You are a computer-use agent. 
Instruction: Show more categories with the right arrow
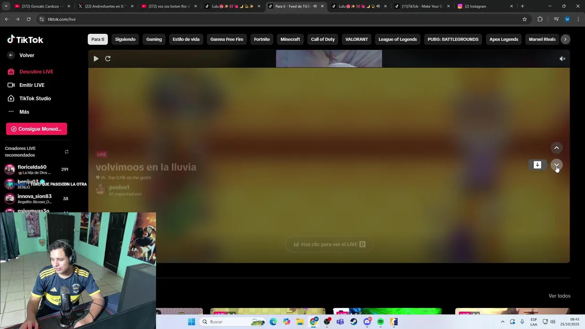pos(565,39)
